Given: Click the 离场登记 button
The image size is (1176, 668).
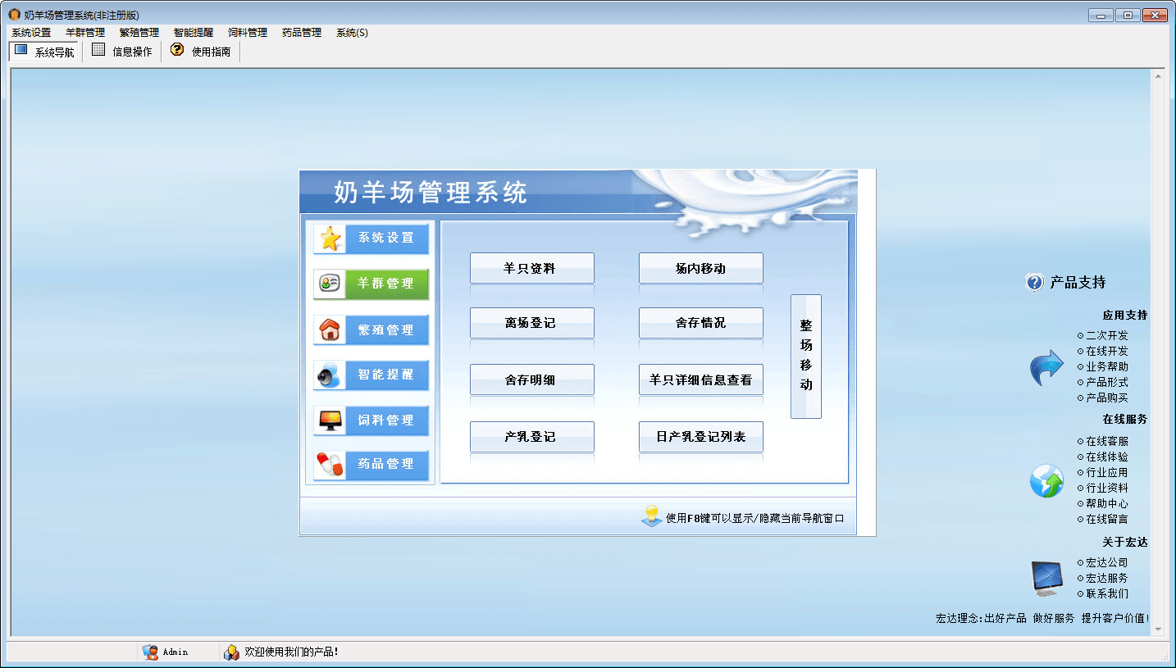Looking at the screenshot, I should click(532, 323).
